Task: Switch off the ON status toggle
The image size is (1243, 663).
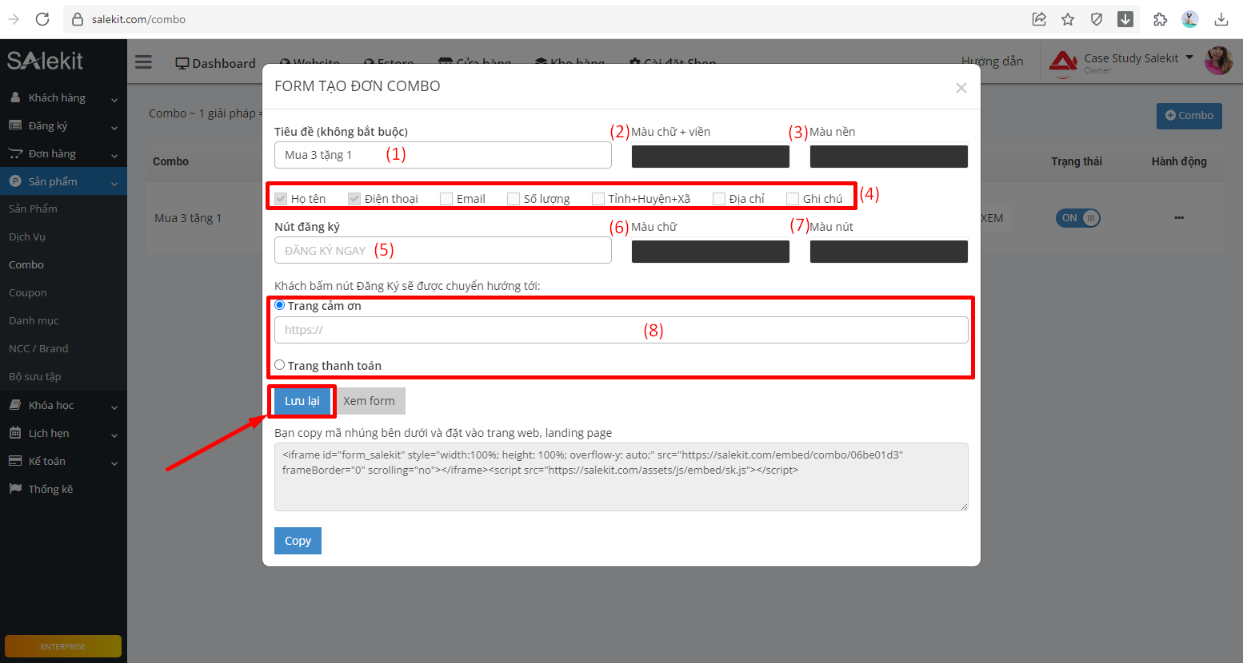Action: tap(1078, 217)
